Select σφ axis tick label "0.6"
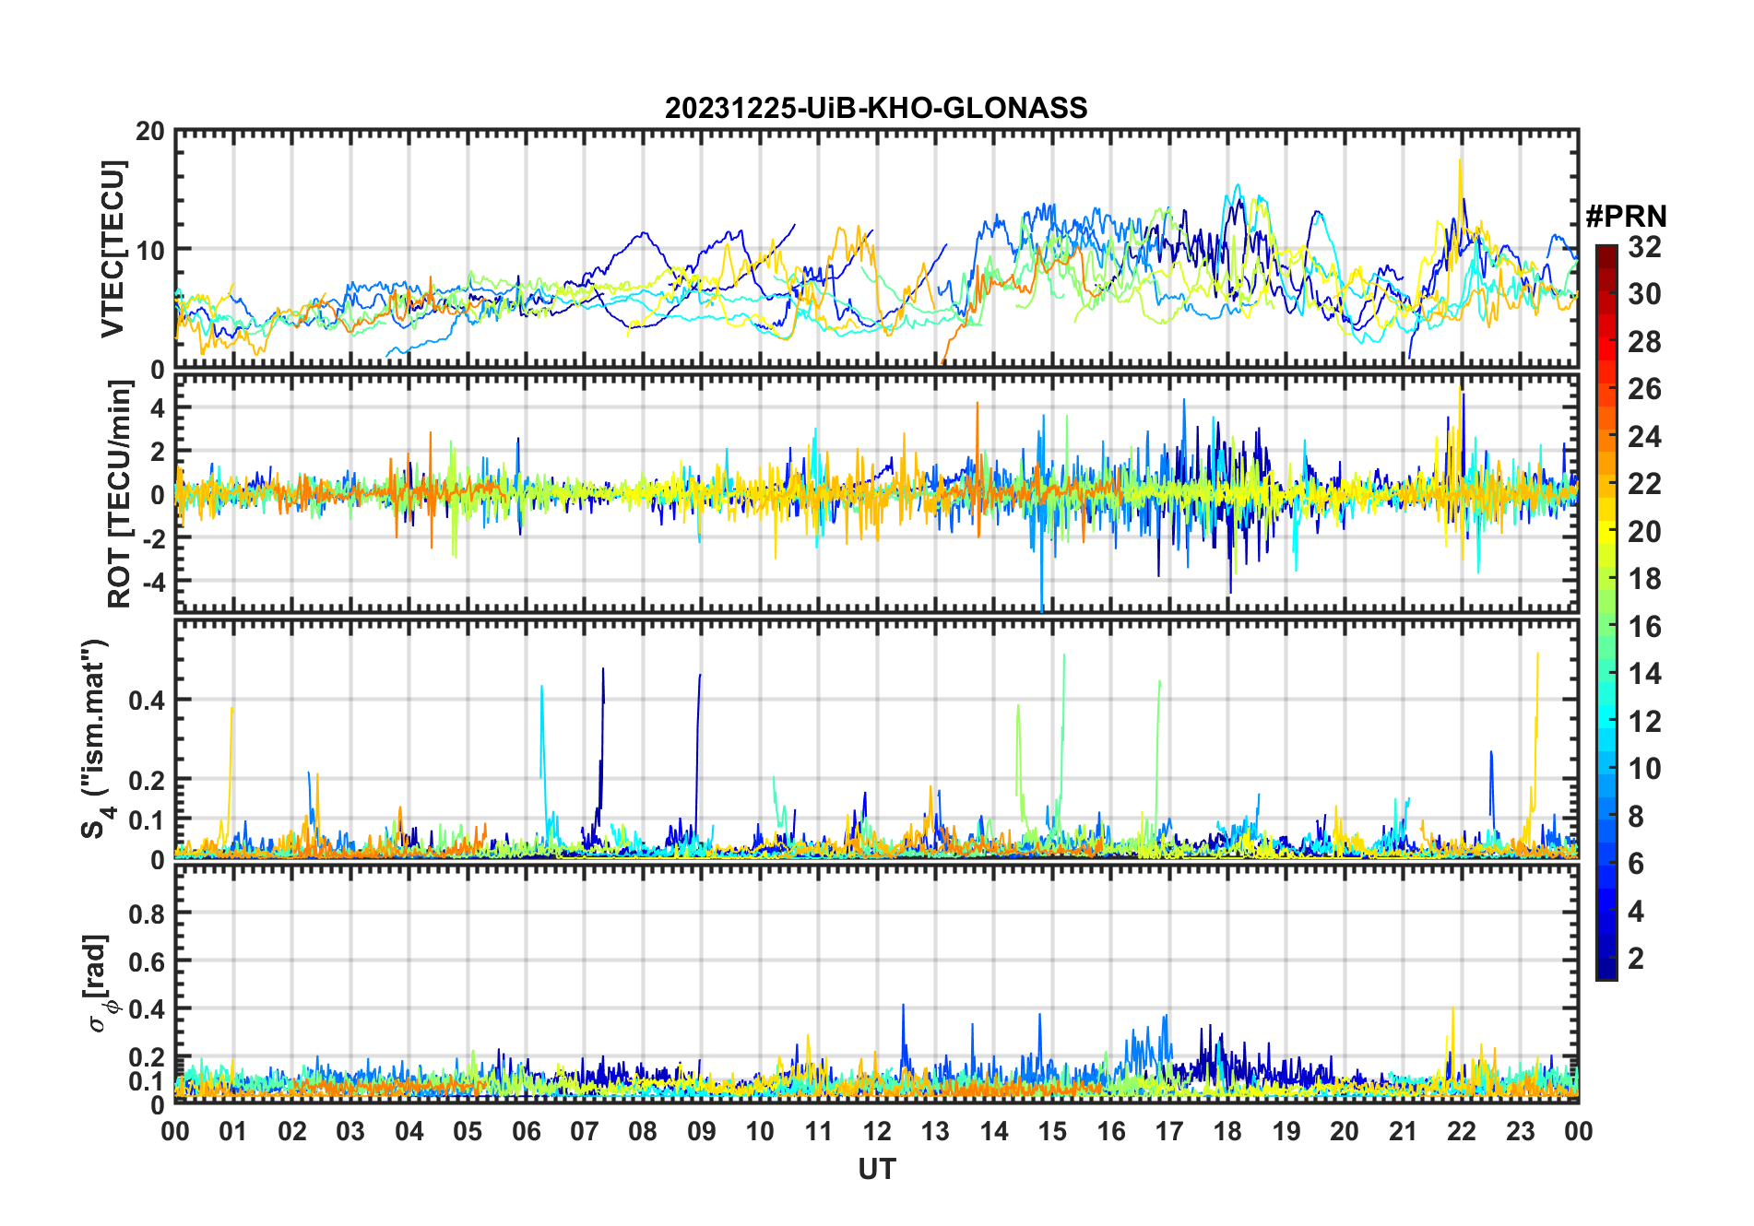 click(x=148, y=962)
